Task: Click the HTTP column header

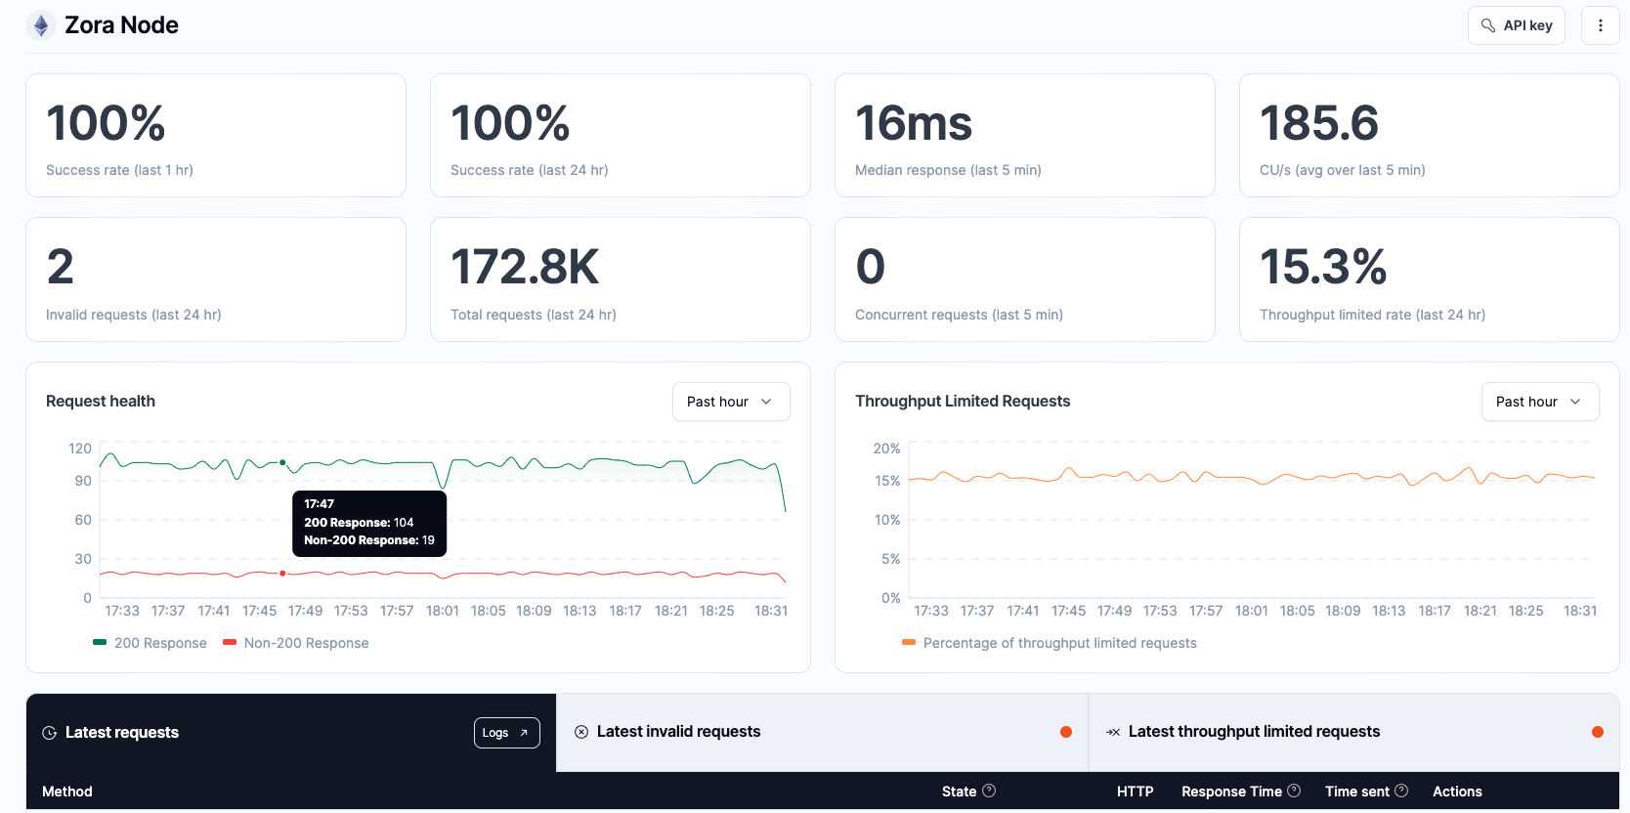Action: (x=1135, y=792)
